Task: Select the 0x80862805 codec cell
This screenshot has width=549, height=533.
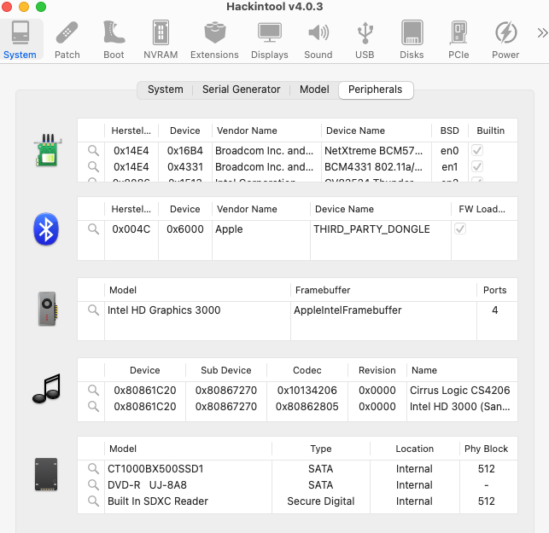Action: point(307,407)
